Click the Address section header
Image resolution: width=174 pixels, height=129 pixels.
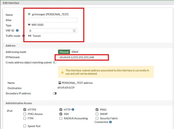point(10,46)
